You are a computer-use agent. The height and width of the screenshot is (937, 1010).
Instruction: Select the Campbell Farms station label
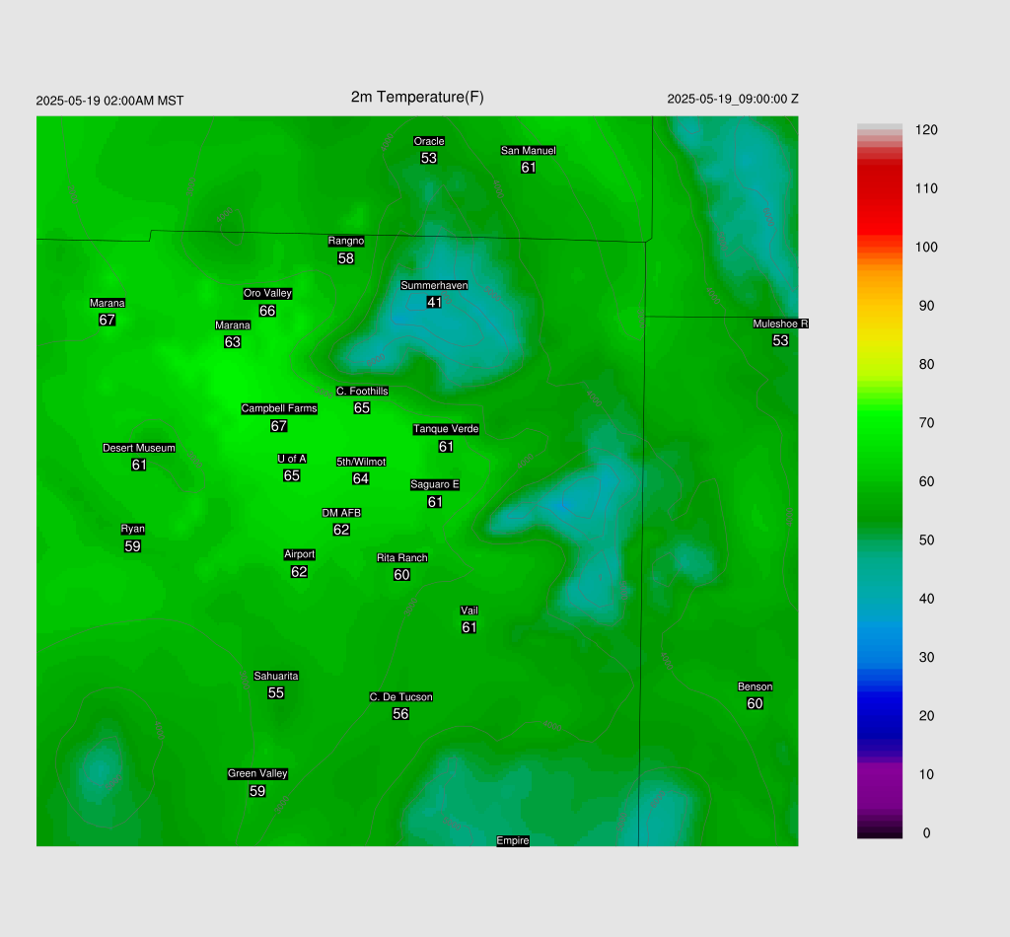point(279,408)
